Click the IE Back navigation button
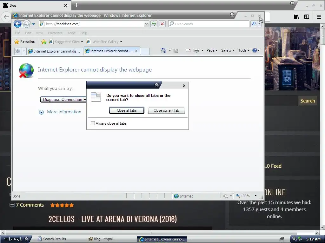This screenshot has width=325, height=243. 18,24
